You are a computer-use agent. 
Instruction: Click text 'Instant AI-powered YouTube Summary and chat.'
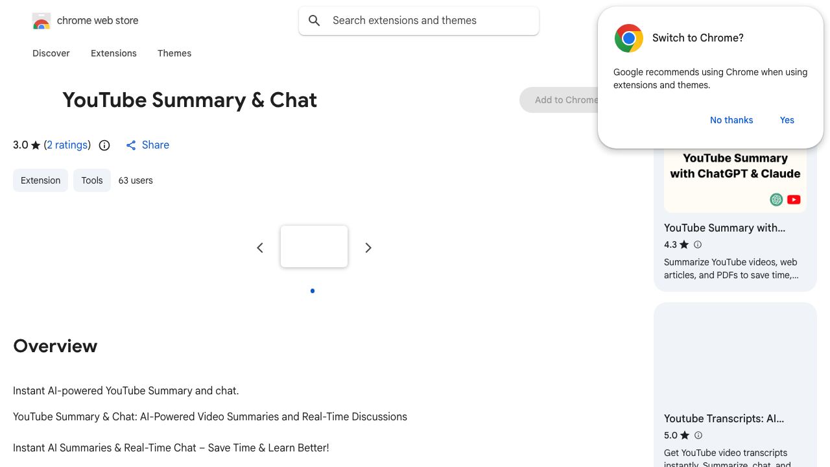[126, 390]
